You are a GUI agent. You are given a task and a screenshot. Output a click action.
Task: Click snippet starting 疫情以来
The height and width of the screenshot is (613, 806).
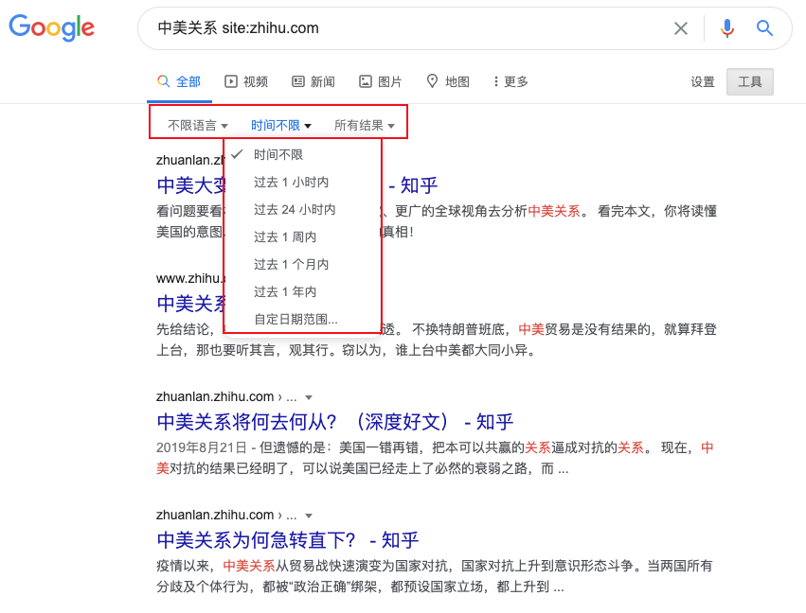pyautogui.click(x=435, y=576)
